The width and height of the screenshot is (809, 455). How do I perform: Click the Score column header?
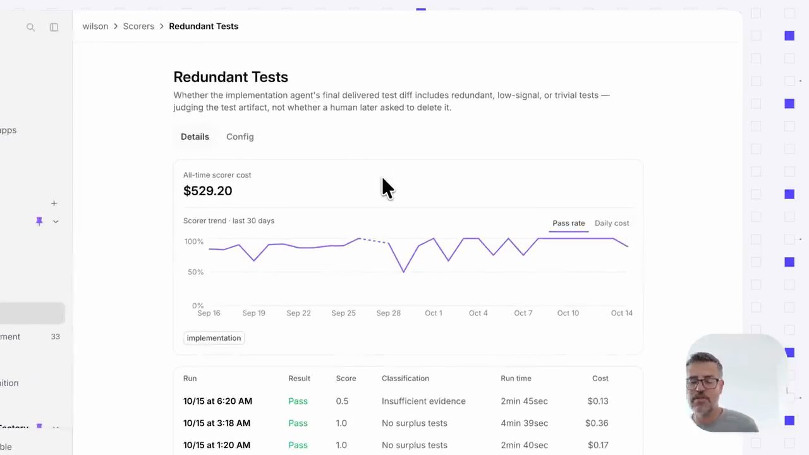(346, 379)
